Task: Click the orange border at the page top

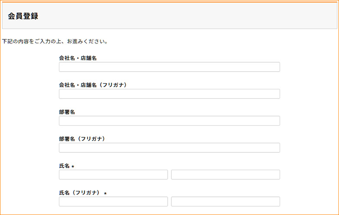Action: (x=169, y=1)
